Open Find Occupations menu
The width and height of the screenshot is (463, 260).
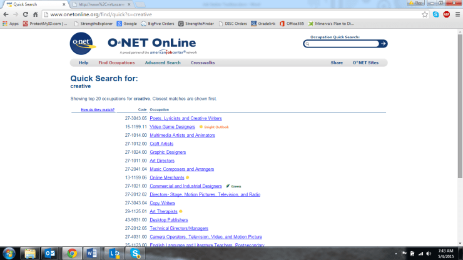(x=116, y=62)
